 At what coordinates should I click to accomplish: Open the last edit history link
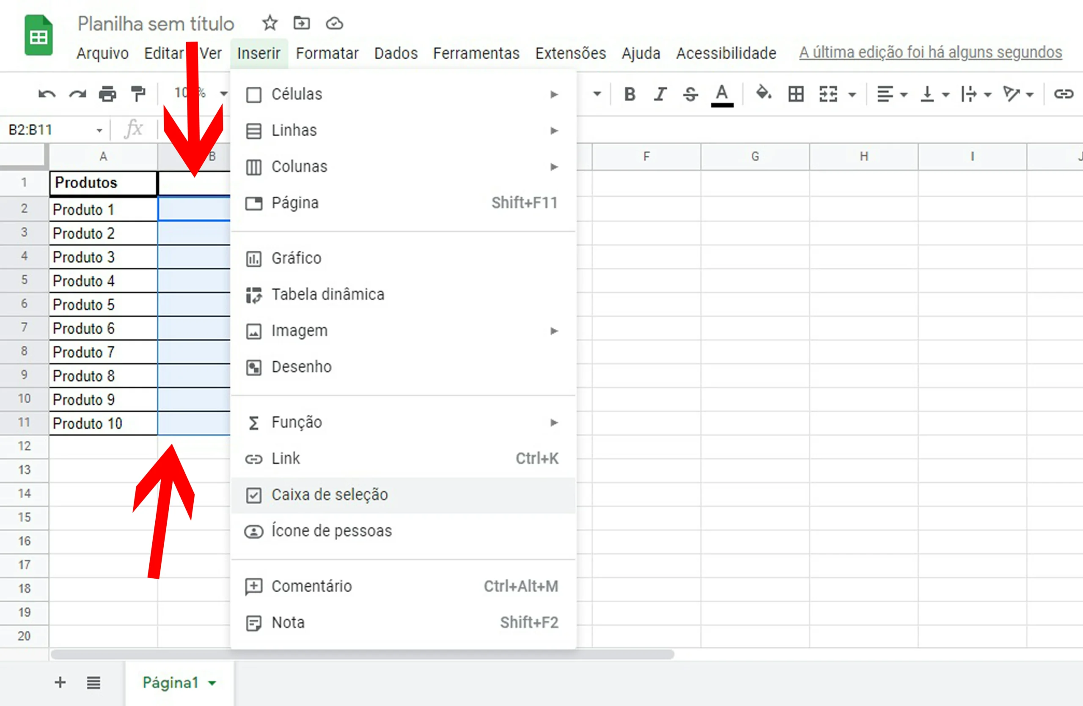930,53
